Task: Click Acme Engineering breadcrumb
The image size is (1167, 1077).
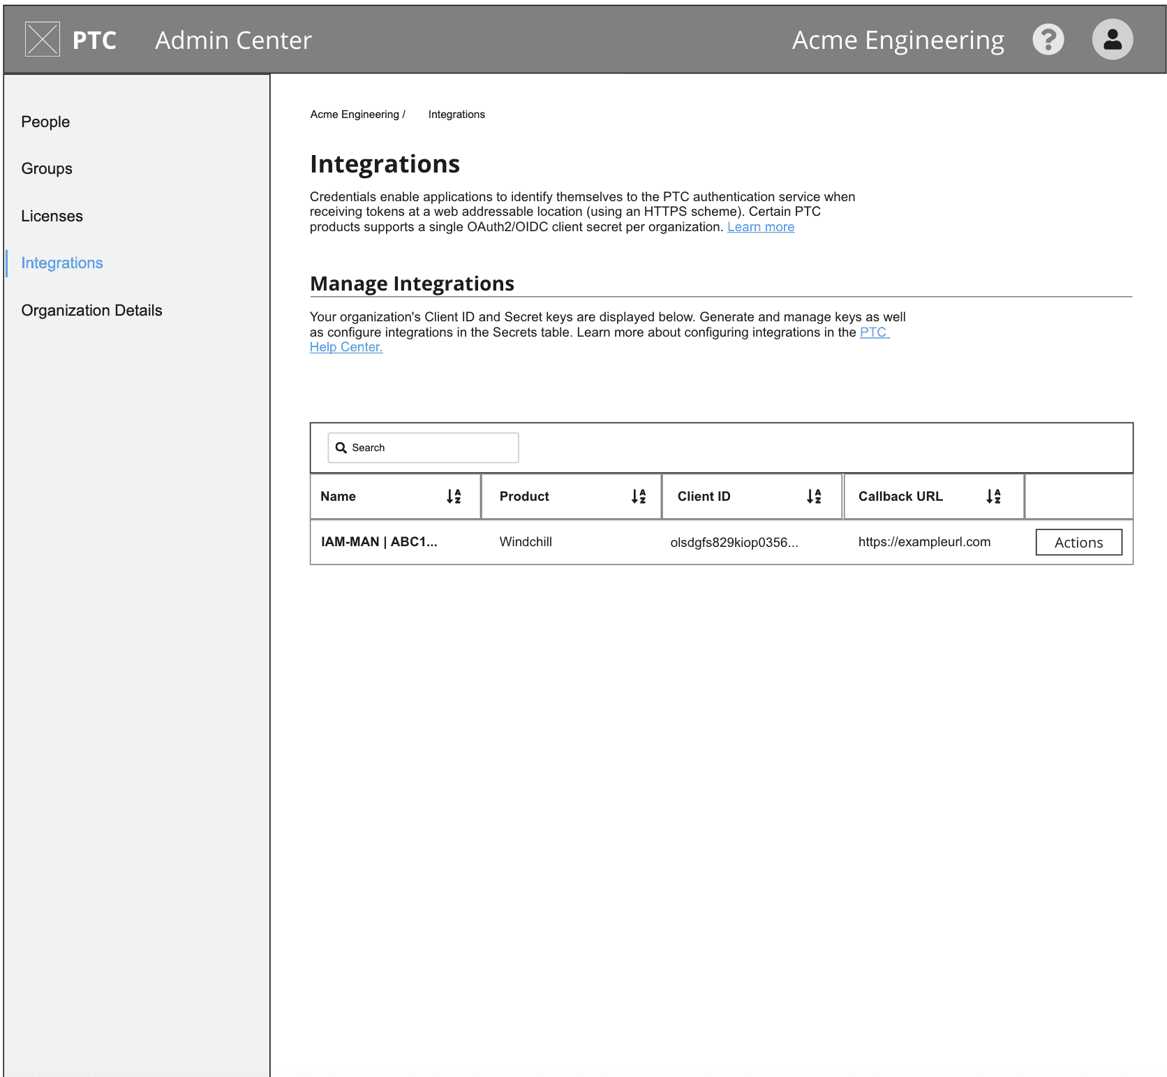Action: coord(355,115)
